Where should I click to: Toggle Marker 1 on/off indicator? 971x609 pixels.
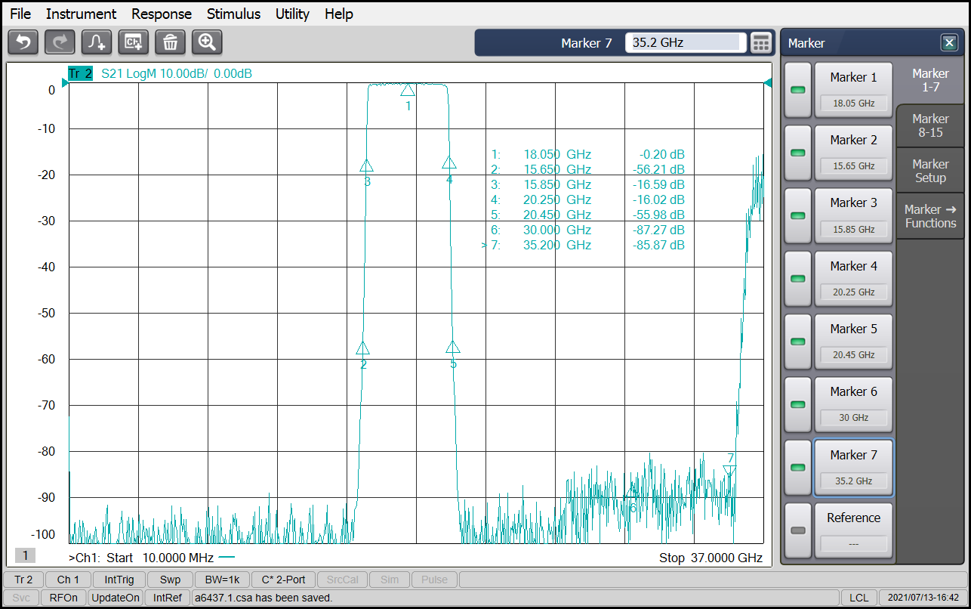[x=797, y=90]
